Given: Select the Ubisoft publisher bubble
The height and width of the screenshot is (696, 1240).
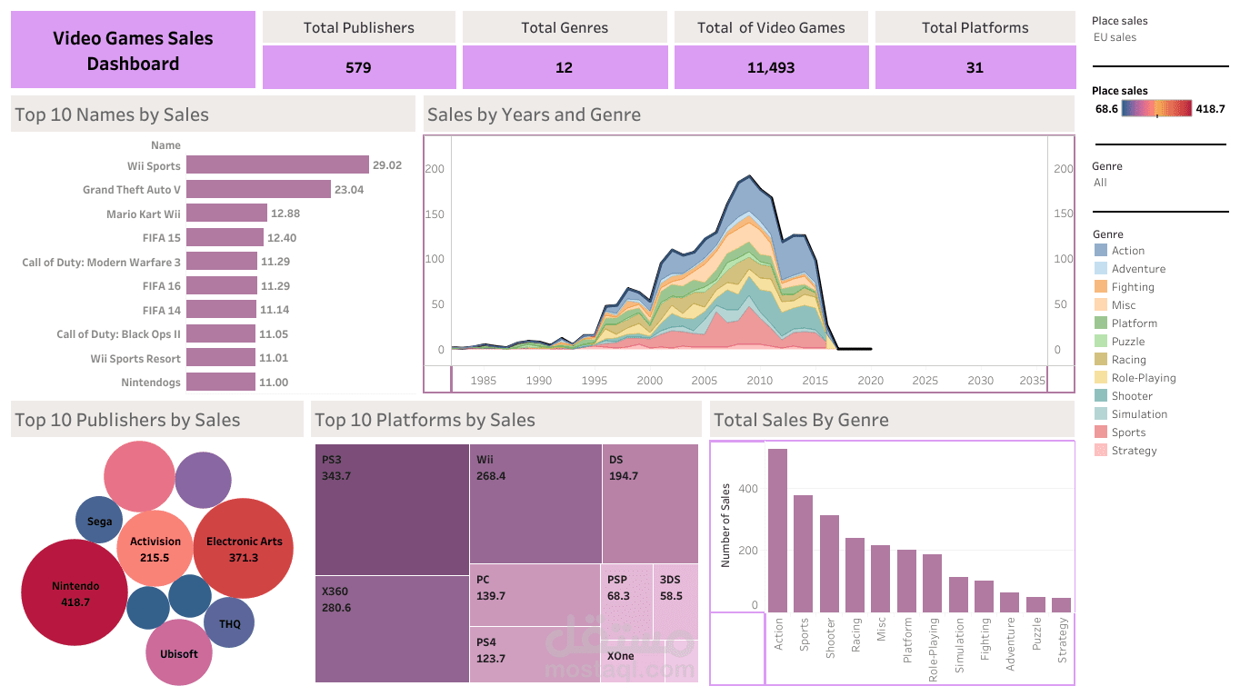Looking at the screenshot, I should (178, 652).
